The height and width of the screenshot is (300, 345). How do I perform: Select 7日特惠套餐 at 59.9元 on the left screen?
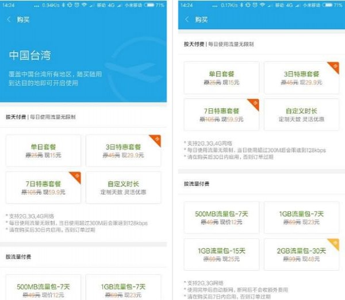pyautogui.click(x=43, y=188)
